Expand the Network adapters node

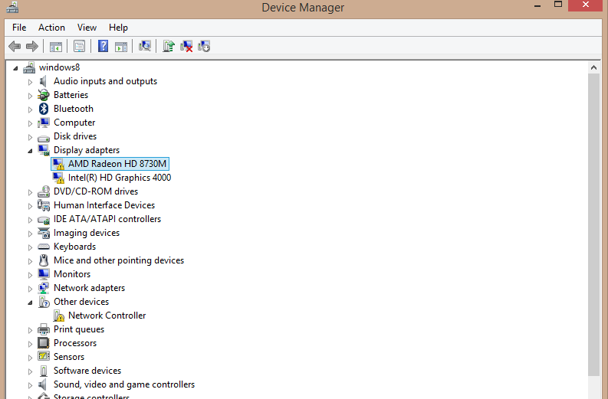coord(30,289)
